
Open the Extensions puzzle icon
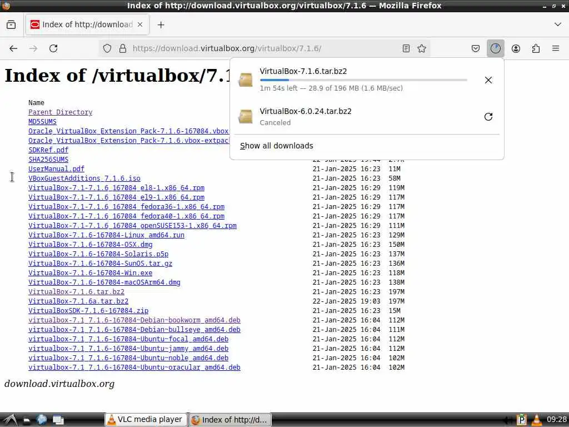pyautogui.click(x=536, y=48)
